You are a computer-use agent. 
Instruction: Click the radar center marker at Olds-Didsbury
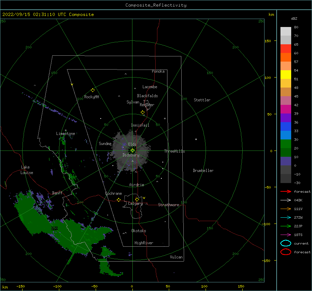tap(132, 151)
